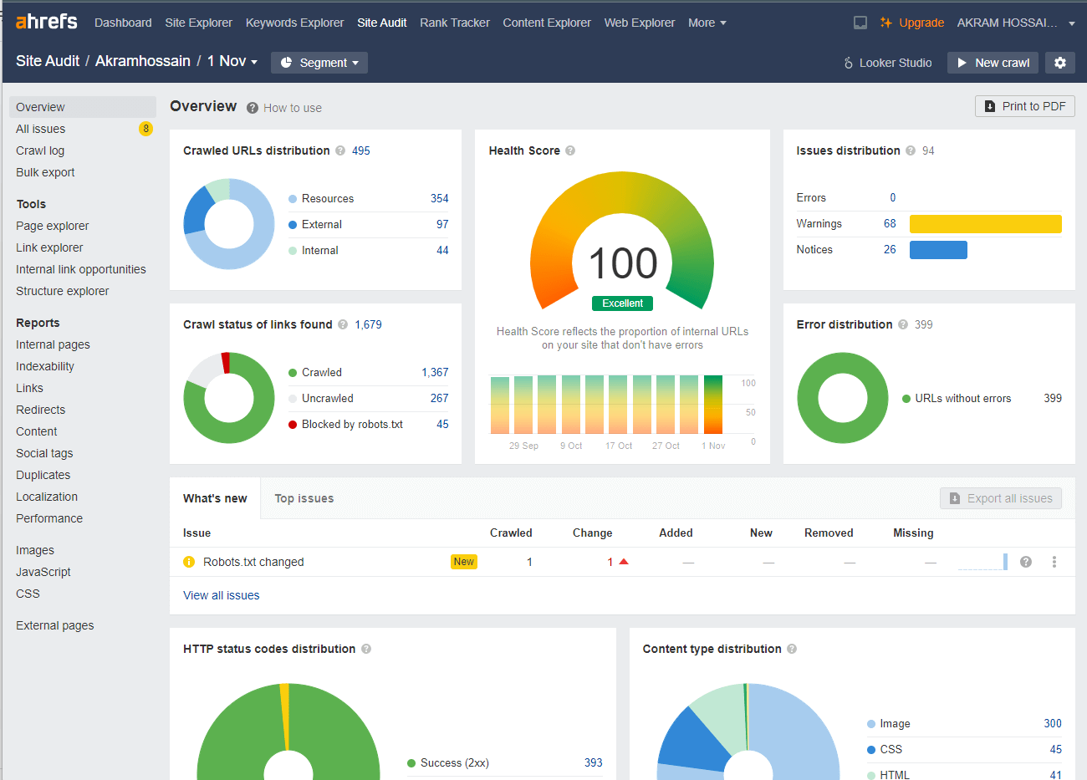This screenshot has height=780, width=1087.
Task: Click the Looker Studio link
Action: coord(896,63)
